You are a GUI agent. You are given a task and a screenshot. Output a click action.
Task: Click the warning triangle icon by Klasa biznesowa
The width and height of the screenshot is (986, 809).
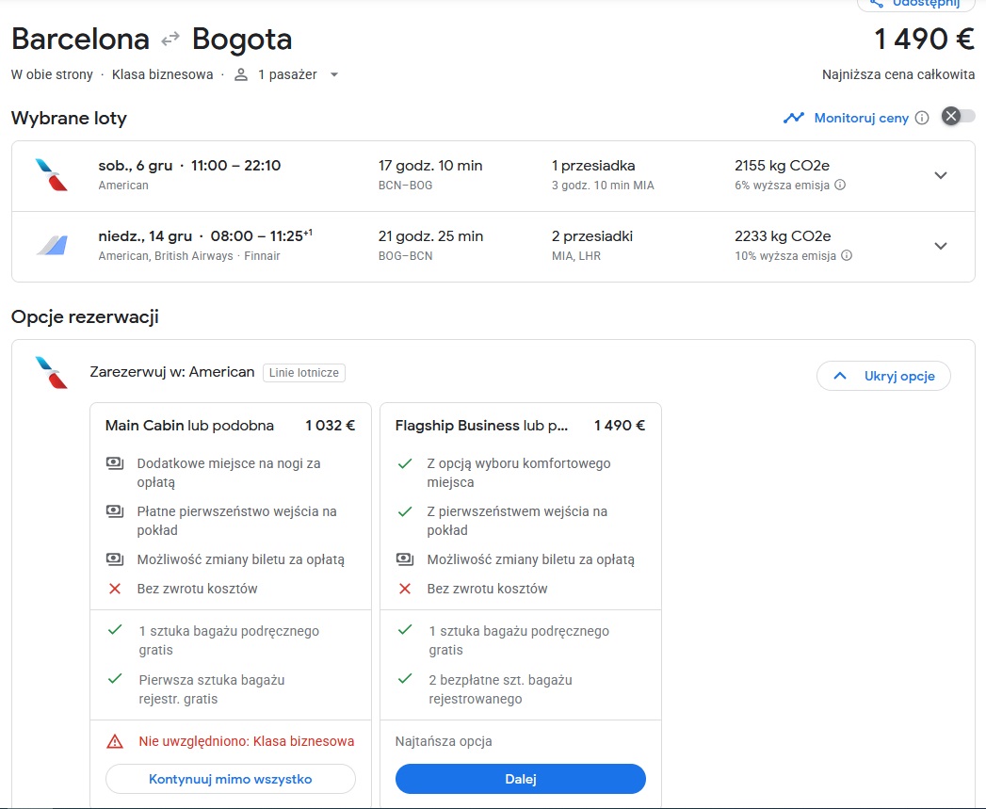pyautogui.click(x=115, y=741)
